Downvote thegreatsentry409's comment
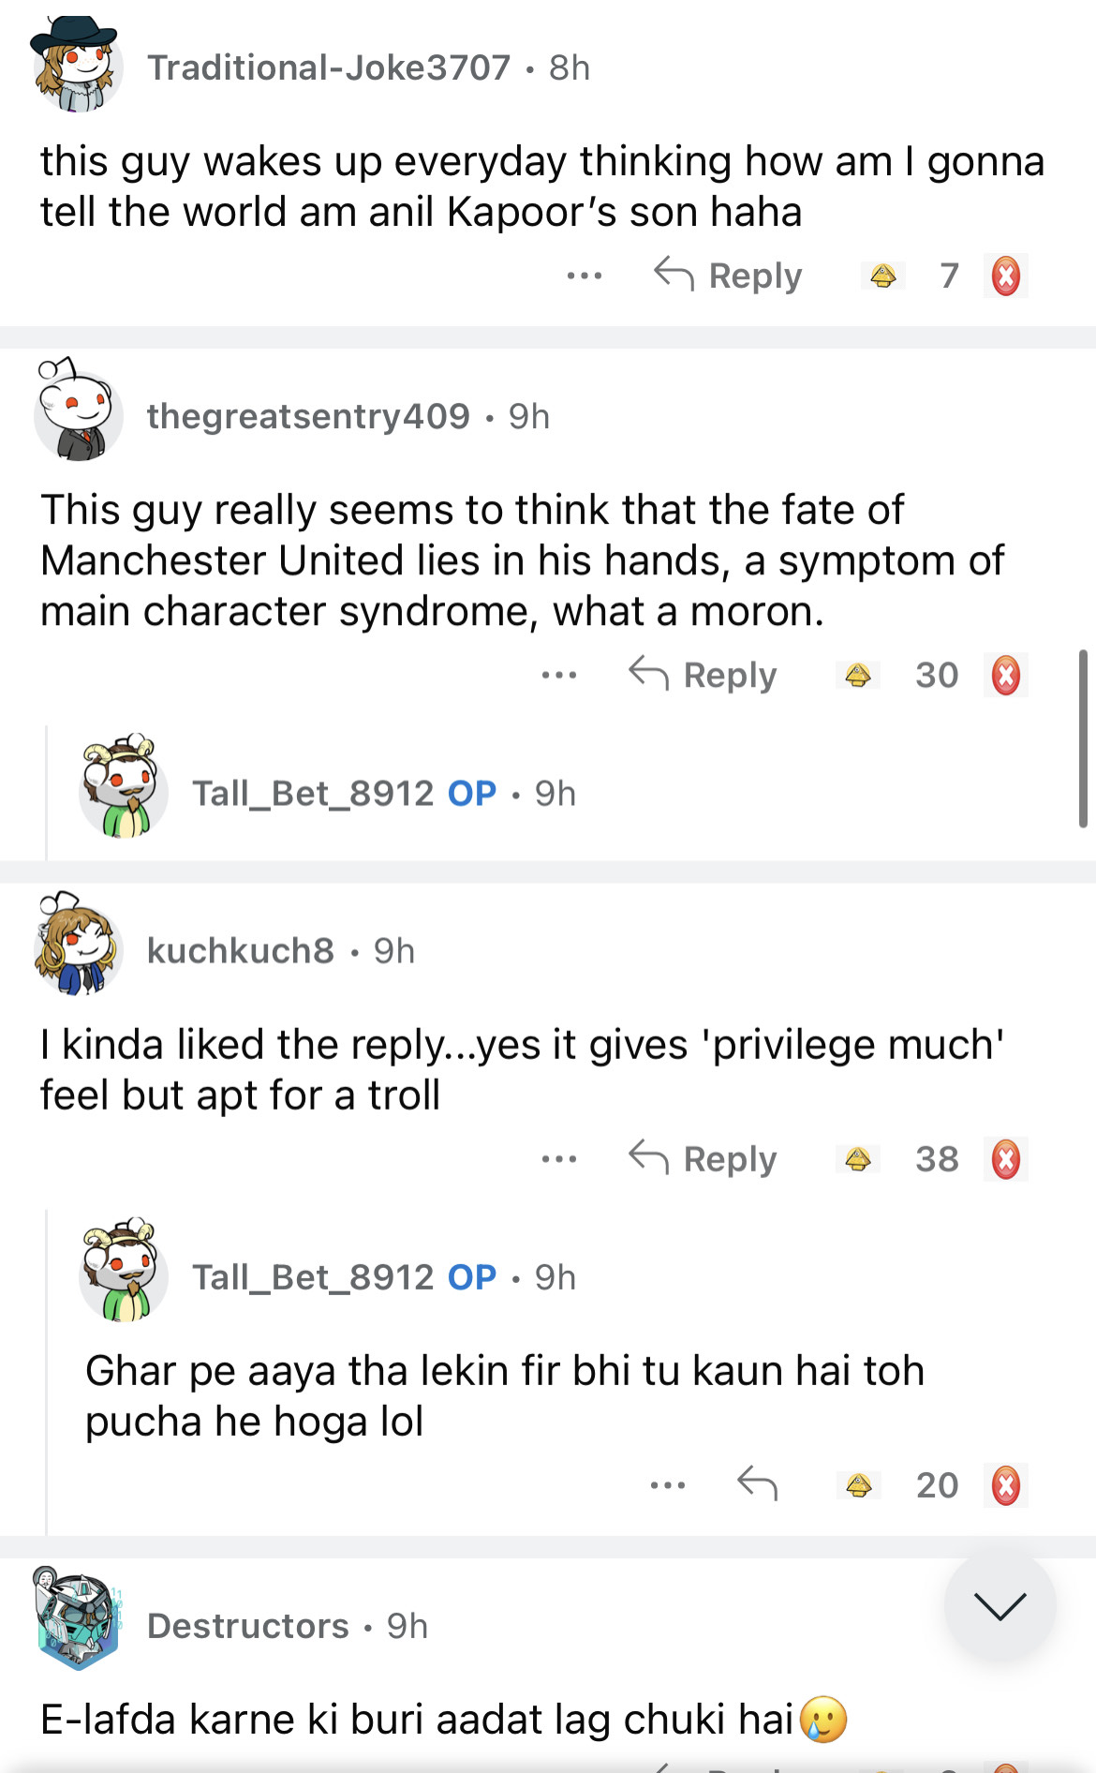 click(x=1006, y=676)
